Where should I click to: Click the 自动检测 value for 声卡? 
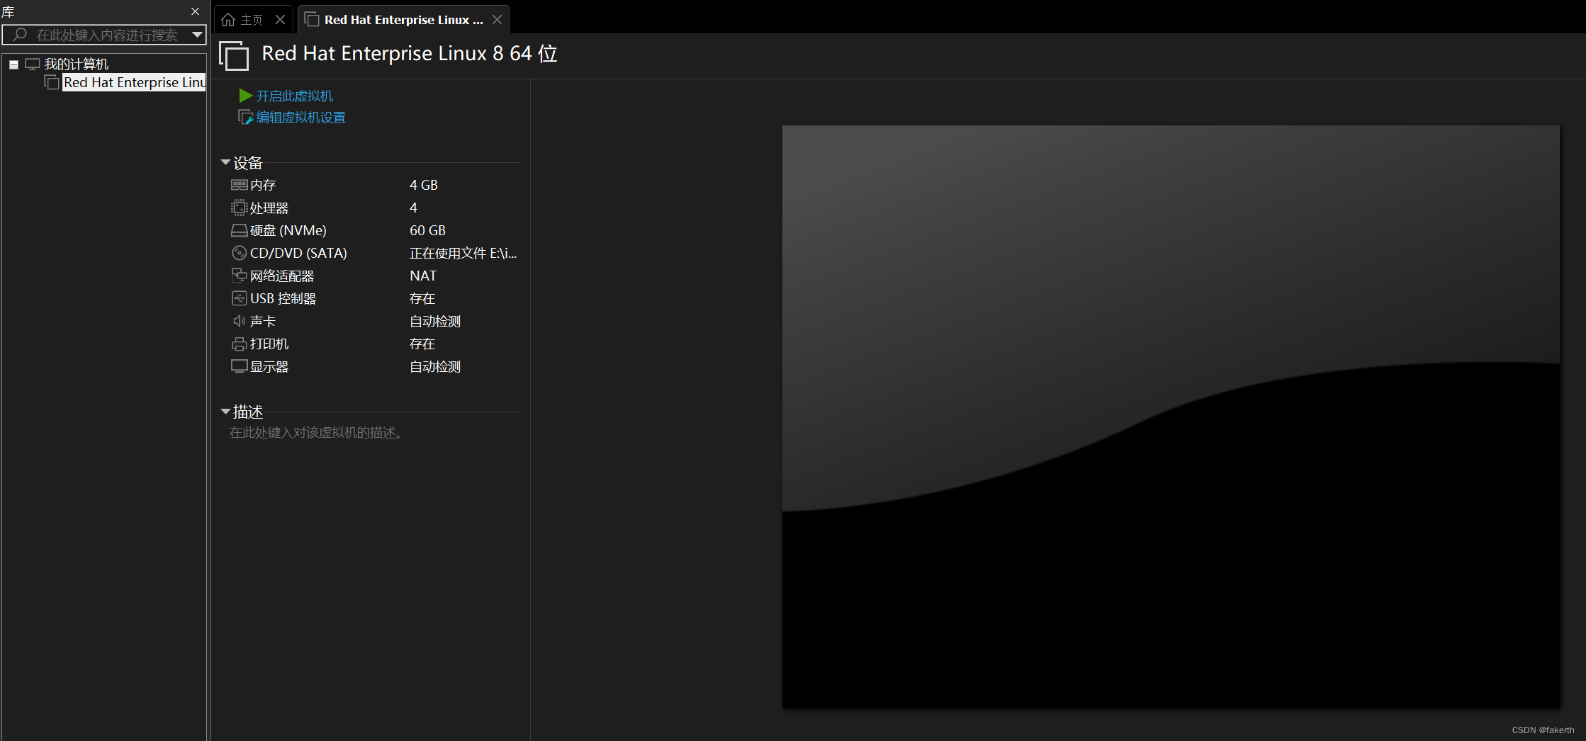click(x=435, y=321)
